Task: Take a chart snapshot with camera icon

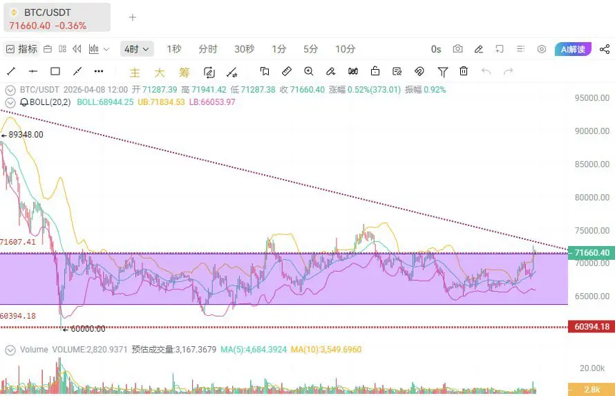Action: click(457, 49)
